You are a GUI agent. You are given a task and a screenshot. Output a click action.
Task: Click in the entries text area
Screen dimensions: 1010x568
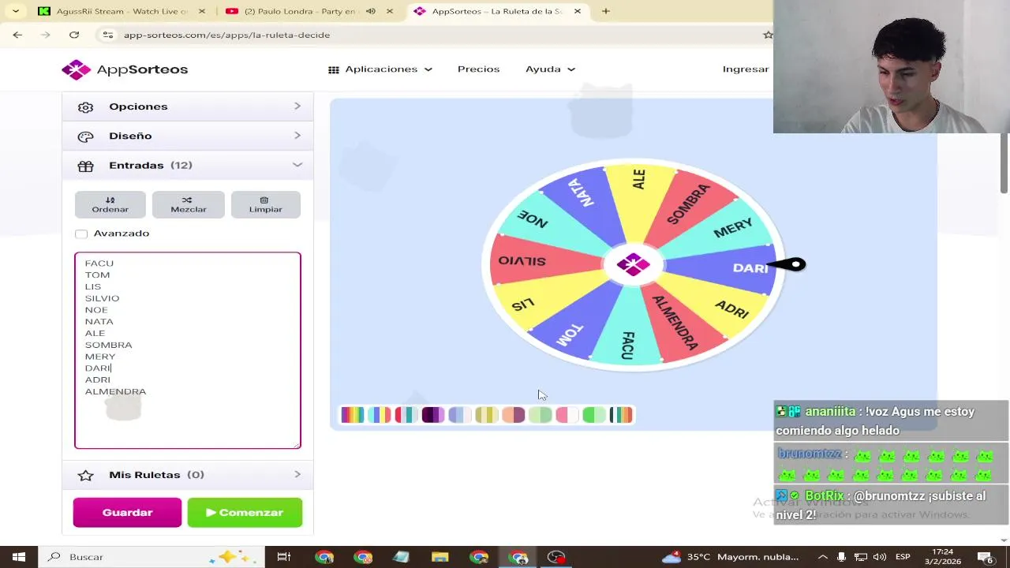pyautogui.click(x=188, y=350)
